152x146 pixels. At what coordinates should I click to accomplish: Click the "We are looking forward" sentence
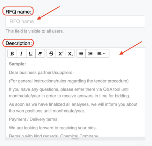[x=53, y=128]
